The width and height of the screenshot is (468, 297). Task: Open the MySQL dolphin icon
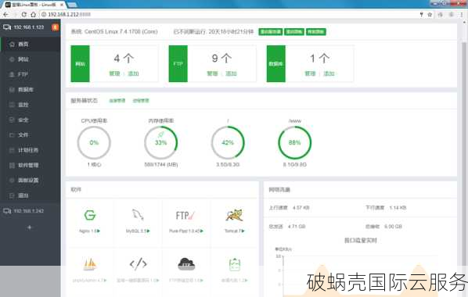tap(138, 215)
